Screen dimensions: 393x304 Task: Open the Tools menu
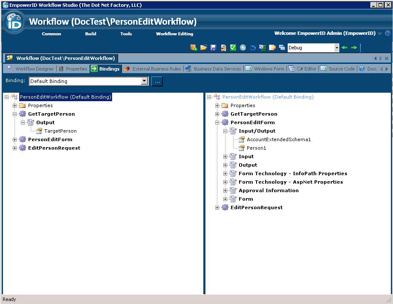(x=126, y=34)
